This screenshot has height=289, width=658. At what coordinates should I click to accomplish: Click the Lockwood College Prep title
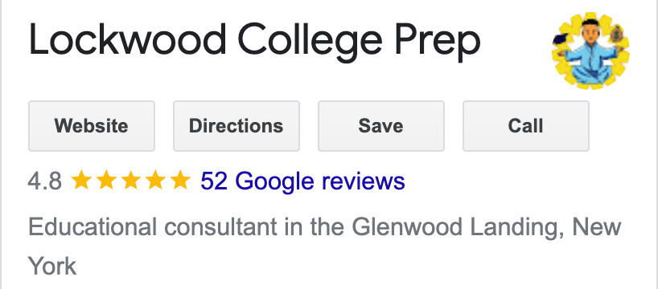click(254, 42)
